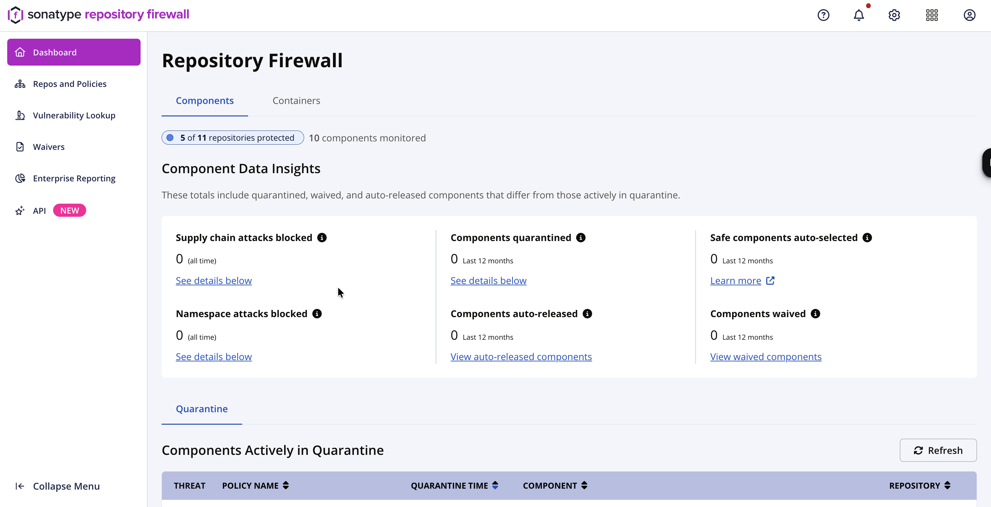Viewport: 991px width, 507px height.
Task: Click the circular arrows icon on the Refresh button
Action: tap(918, 450)
